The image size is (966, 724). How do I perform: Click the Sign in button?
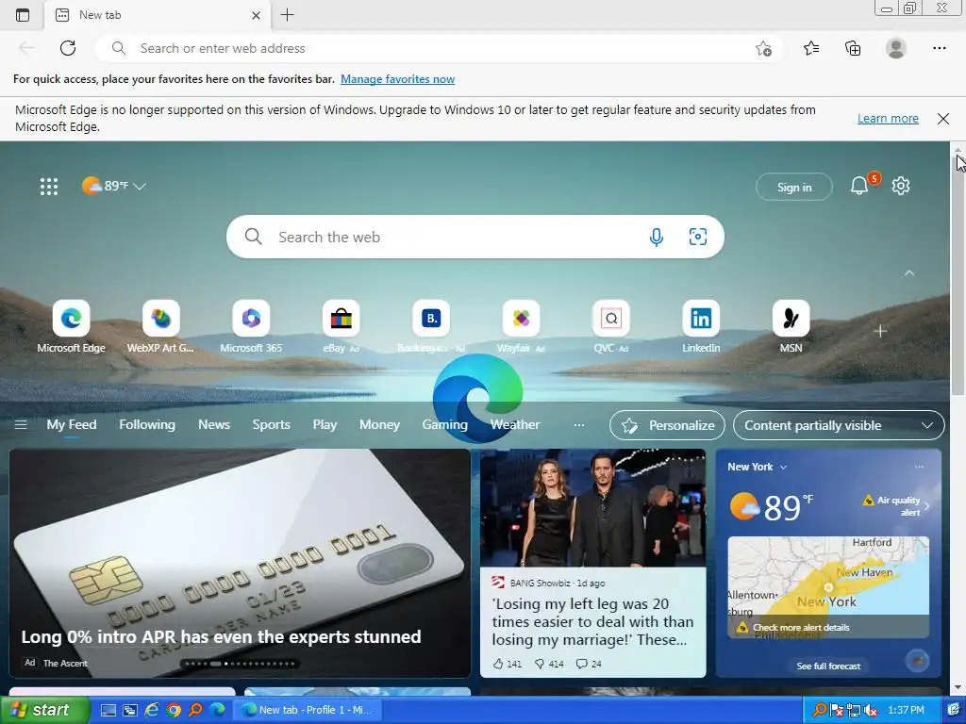tap(794, 188)
